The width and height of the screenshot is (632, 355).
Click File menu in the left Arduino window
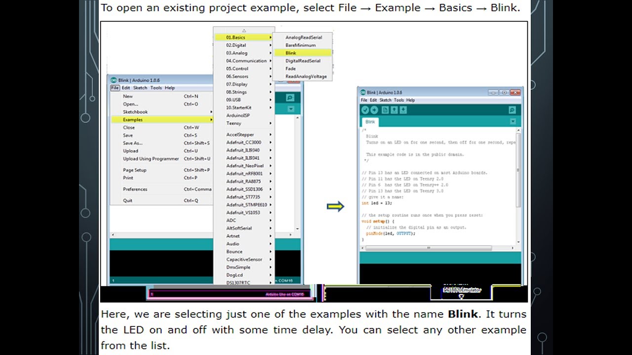115,88
